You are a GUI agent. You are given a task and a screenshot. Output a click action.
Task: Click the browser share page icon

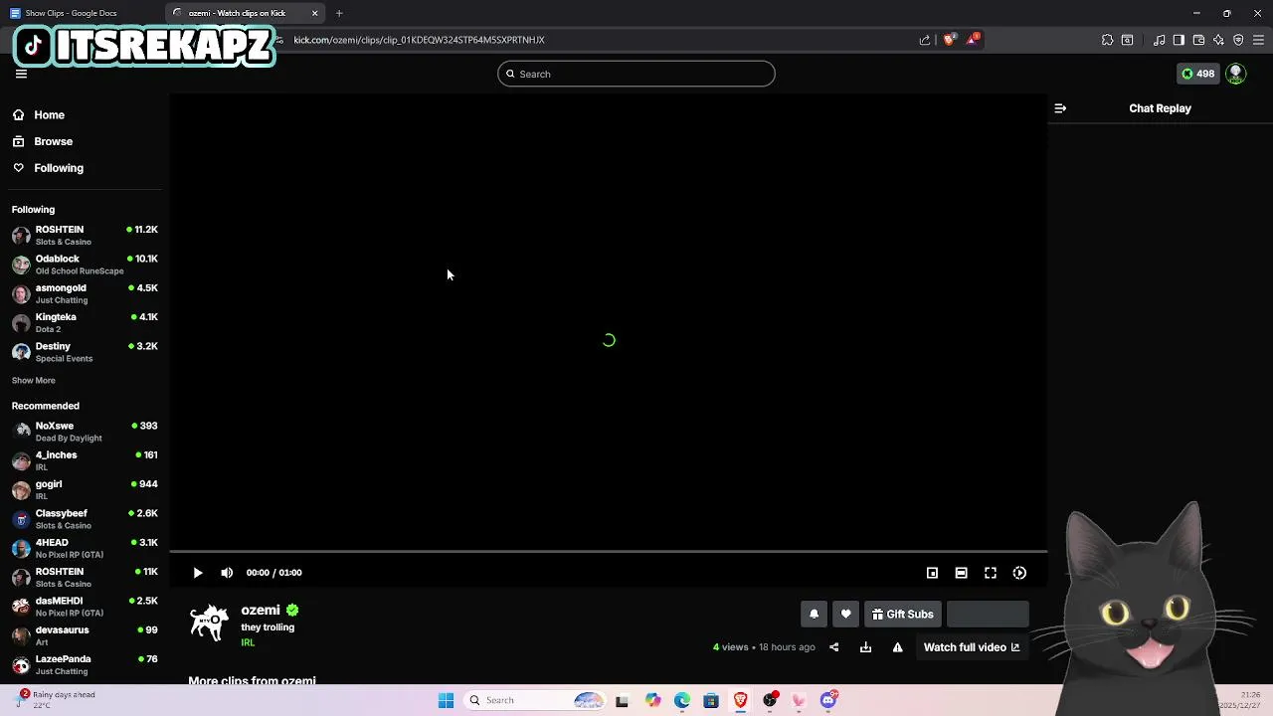pos(925,40)
